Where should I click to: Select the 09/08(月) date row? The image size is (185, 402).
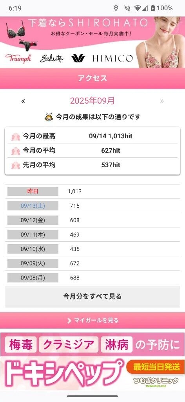(92, 278)
